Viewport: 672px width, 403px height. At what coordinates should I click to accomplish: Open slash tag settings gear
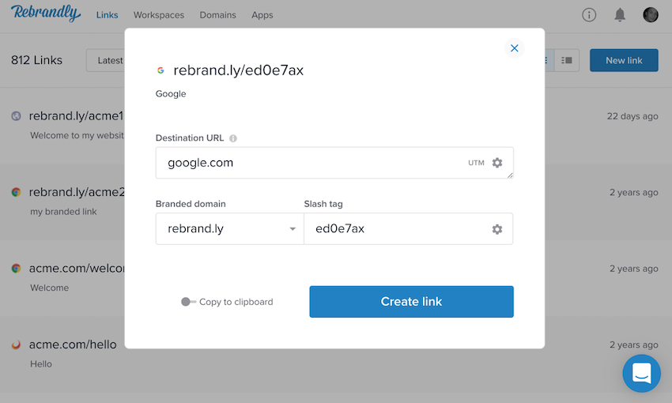(x=496, y=229)
